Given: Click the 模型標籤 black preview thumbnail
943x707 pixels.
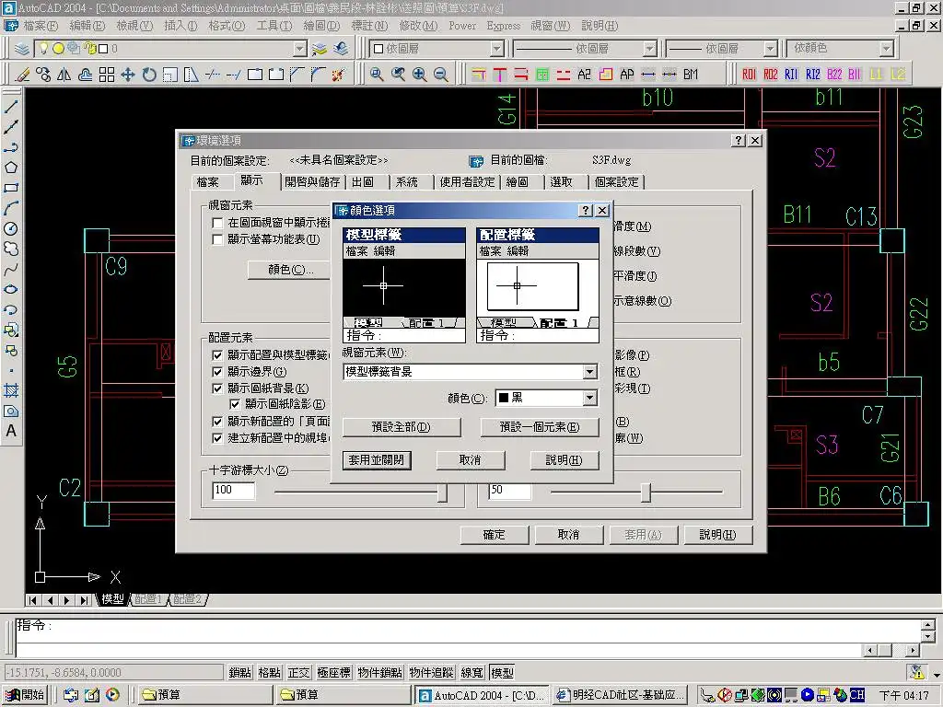Looking at the screenshot, I should pyautogui.click(x=404, y=285).
